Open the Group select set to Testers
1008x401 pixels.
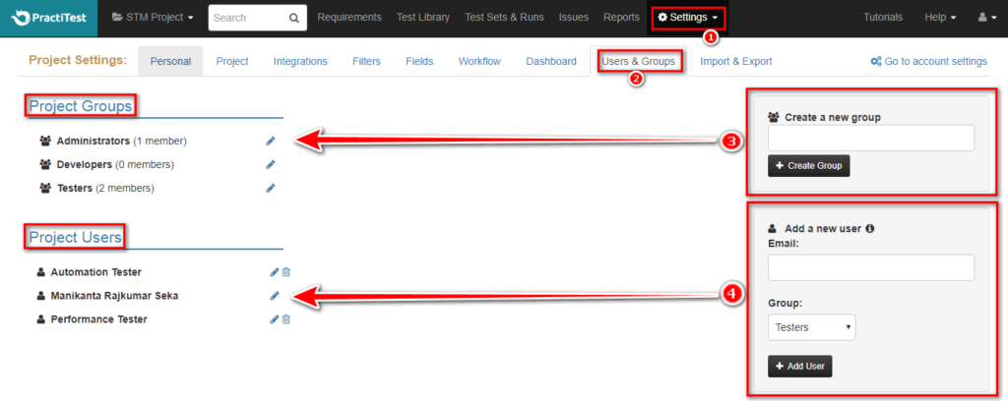click(x=812, y=327)
